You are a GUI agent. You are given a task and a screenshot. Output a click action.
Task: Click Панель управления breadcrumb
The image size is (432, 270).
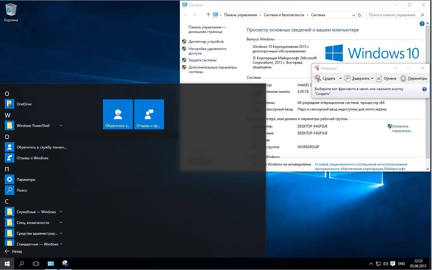tap(240, 15)
